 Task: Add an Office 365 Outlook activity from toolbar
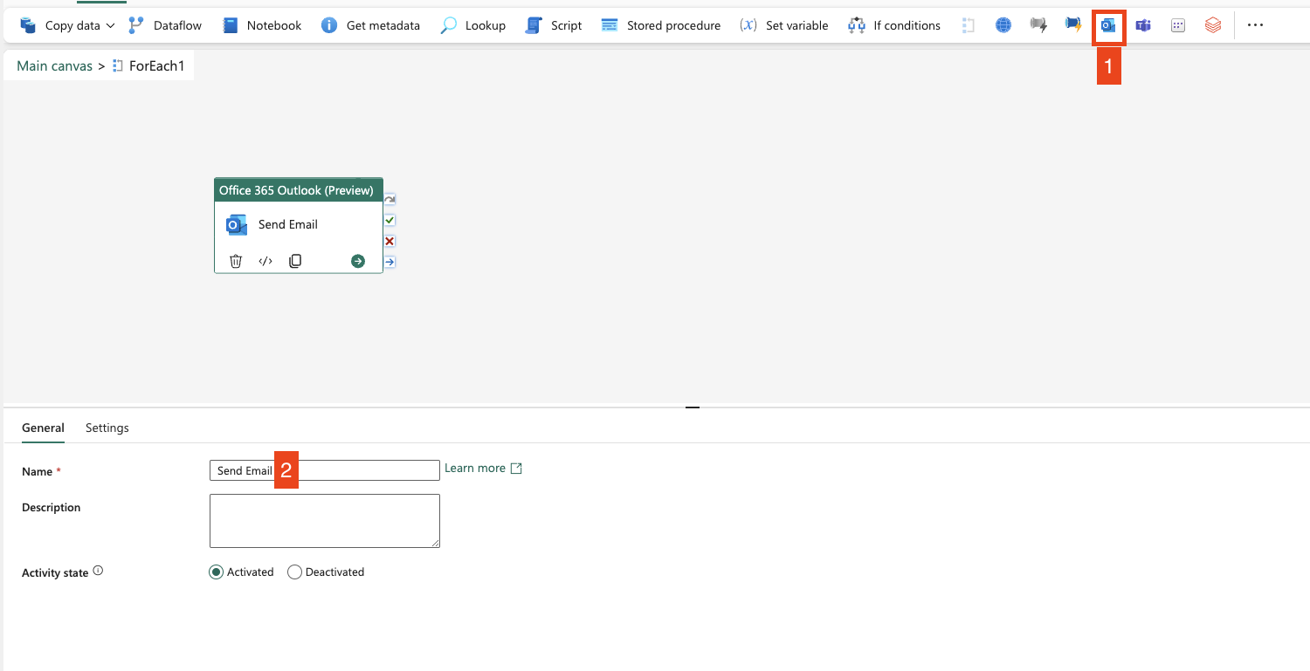click(x=1108, y=26)
